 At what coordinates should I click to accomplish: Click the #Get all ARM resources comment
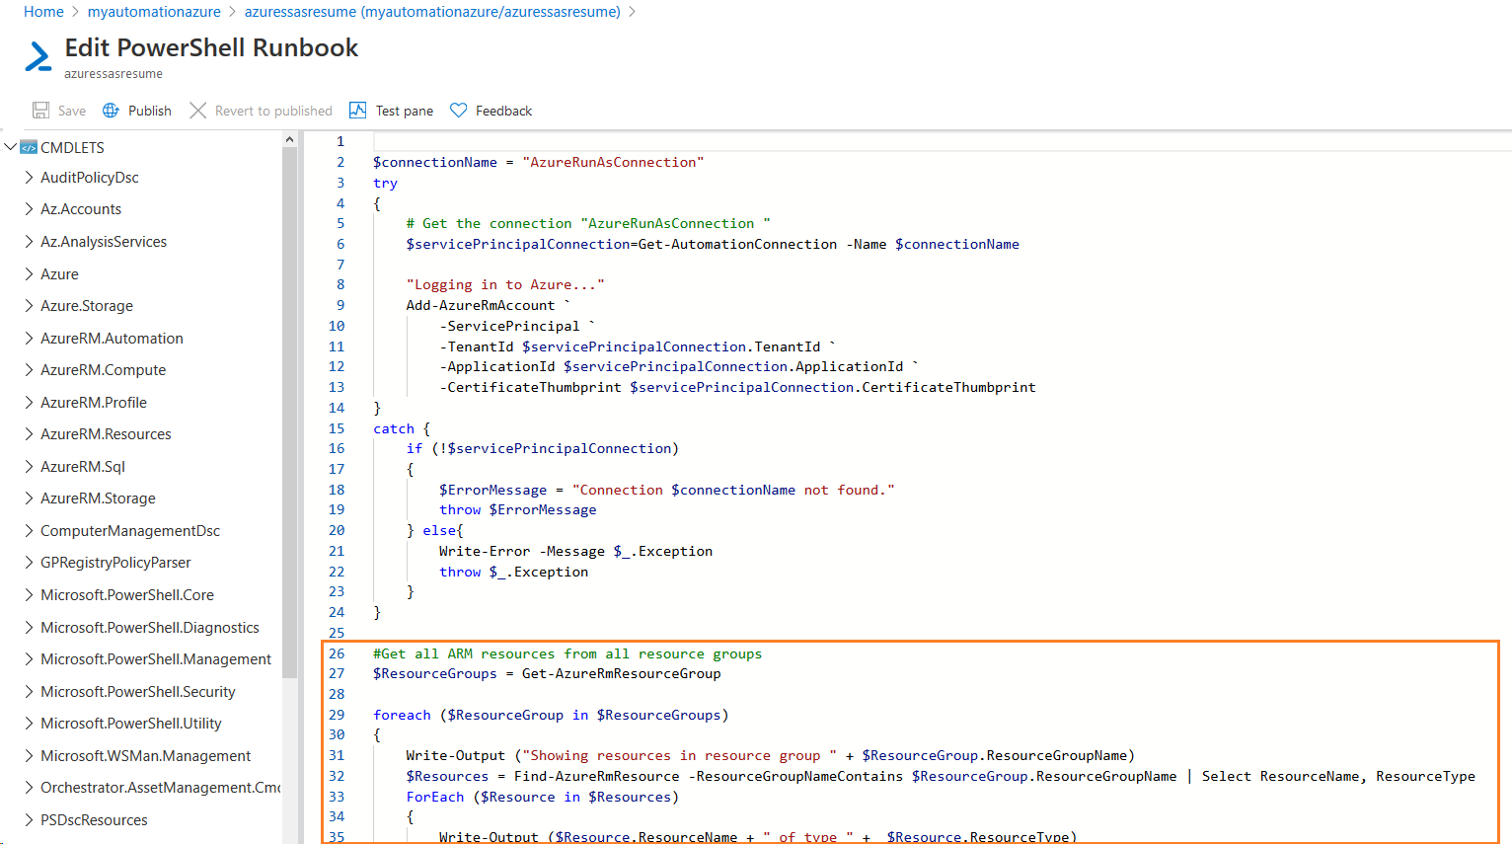point(567,653)
